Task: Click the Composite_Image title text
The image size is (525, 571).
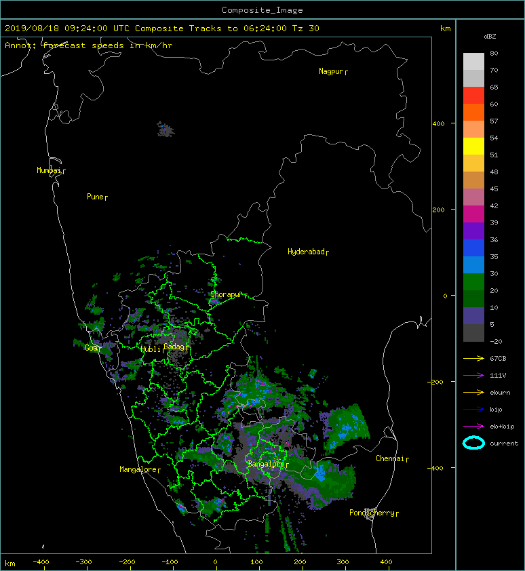Action: coord(262,10)
